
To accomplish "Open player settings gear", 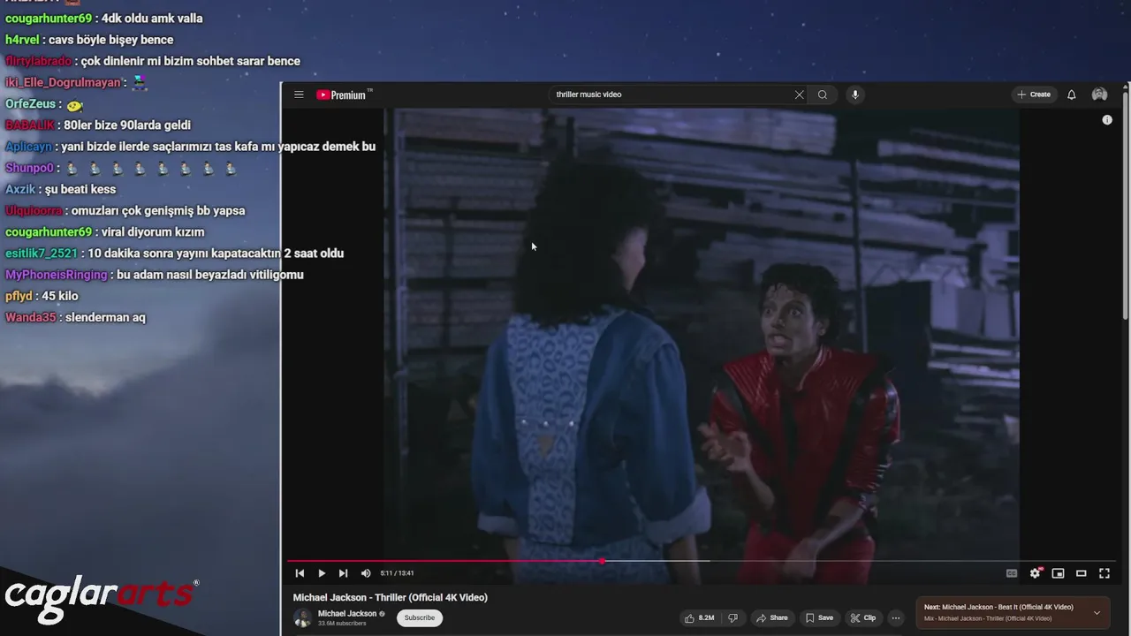I will tap(1035, 573).
